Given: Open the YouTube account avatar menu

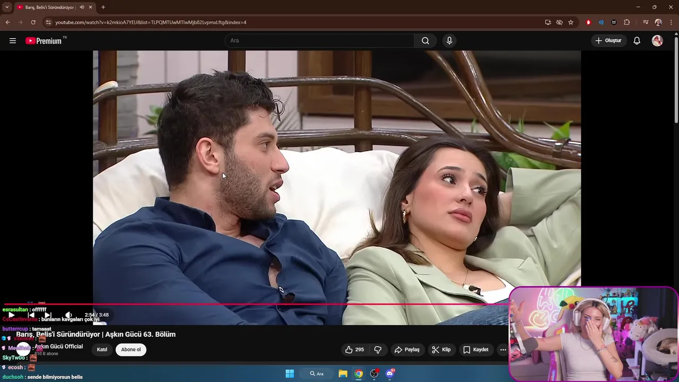Looking at the screenshot, I should tap(657, 41).
